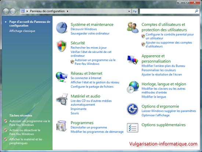
Task: Expand the arrow after Panneau de configuration
Action: click(68, 11)
